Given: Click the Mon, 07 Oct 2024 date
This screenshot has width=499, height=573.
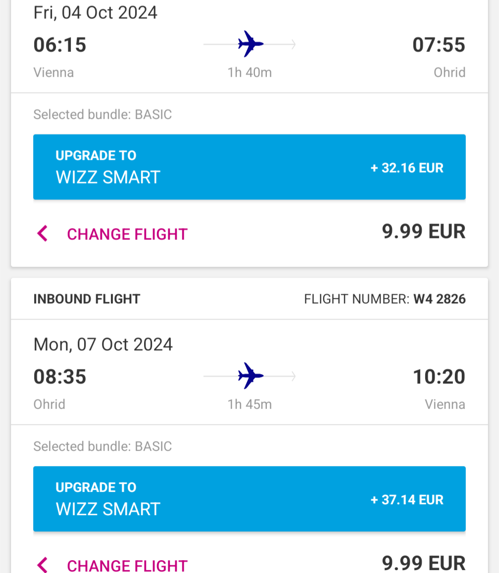Looking at the screenshot, I should pyautogui.click(x=103, y=344).
